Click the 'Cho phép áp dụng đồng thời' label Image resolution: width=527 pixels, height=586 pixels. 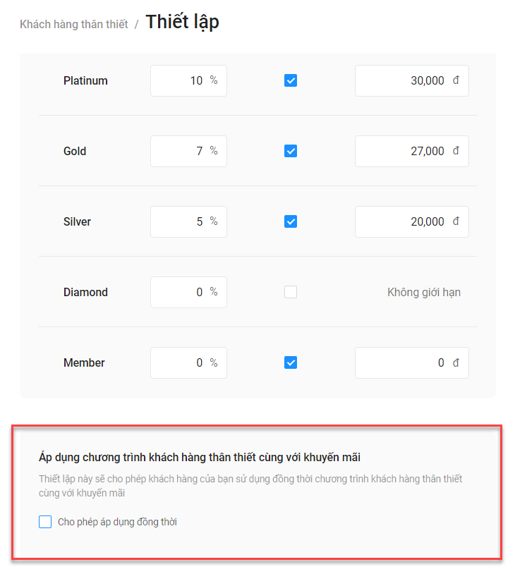pyautogui.click(x=117, y=522)
